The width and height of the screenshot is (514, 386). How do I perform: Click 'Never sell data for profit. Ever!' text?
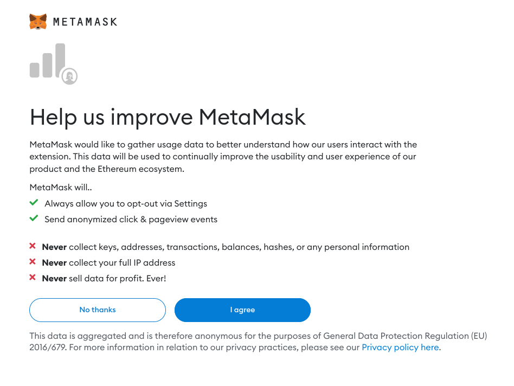pos(104,279)
